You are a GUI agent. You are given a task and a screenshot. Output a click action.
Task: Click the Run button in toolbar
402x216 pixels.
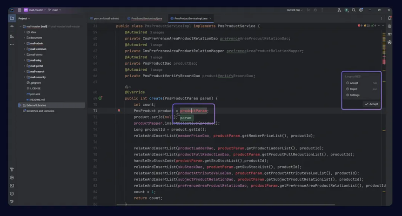pyautogui.click(x=308, y=10)
